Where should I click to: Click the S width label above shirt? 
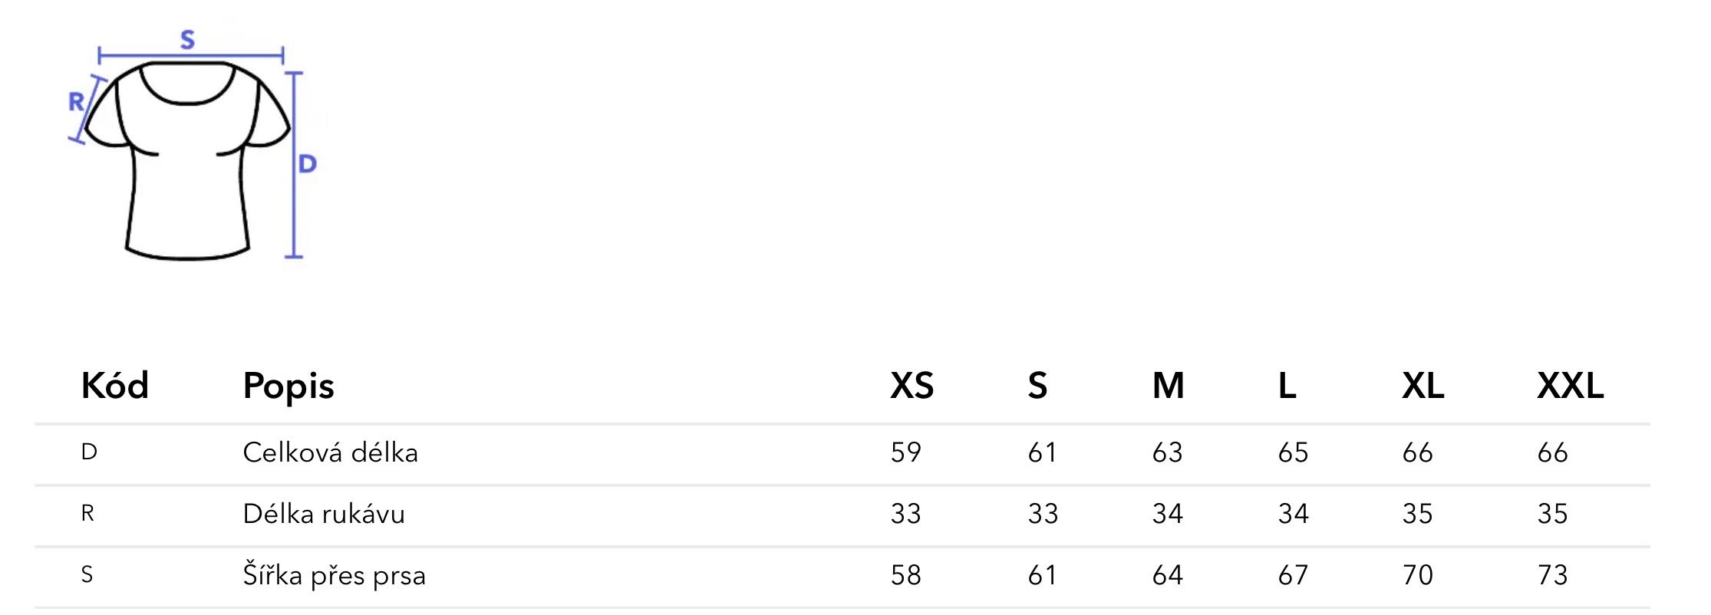(188, 39)
